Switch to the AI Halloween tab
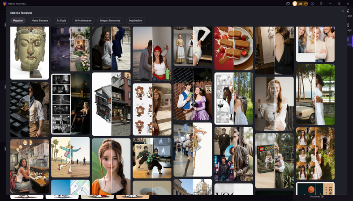The height and width of the screenshot is (201, 353). pos(83,21)
